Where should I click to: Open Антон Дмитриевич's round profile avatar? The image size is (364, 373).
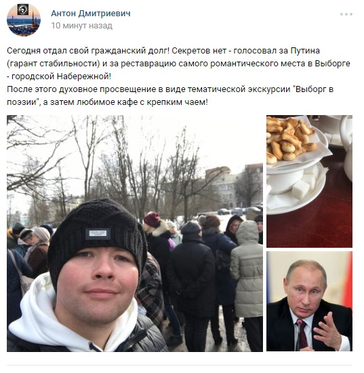(24, 20)
